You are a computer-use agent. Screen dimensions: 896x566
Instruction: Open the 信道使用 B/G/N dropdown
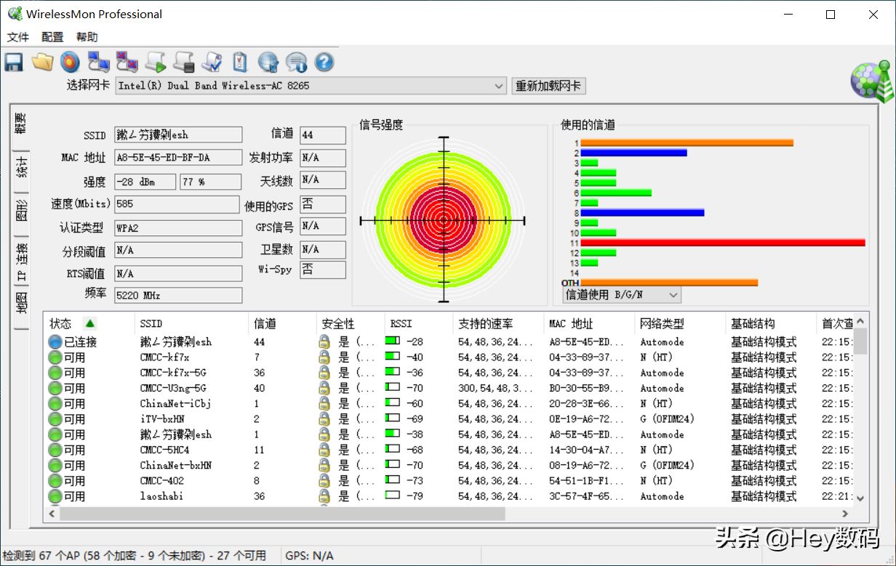point(621,295)
